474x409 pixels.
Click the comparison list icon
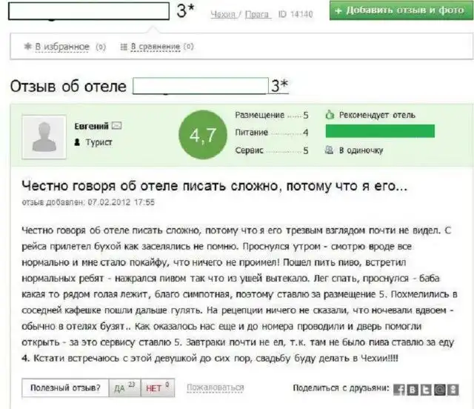tap(123, 47)
